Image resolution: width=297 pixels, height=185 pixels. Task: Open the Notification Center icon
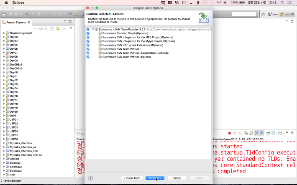(289, 3)
